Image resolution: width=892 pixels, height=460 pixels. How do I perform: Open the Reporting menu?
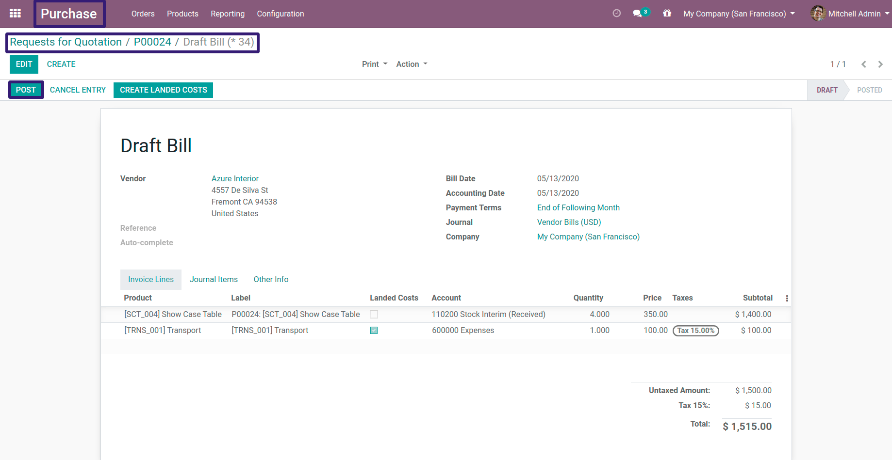228,14
